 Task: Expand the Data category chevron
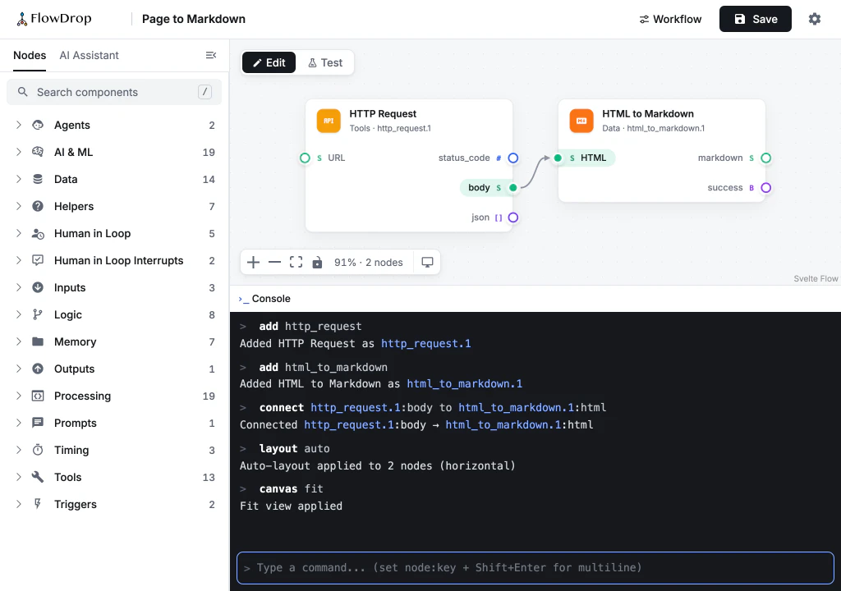click(19, 179)
